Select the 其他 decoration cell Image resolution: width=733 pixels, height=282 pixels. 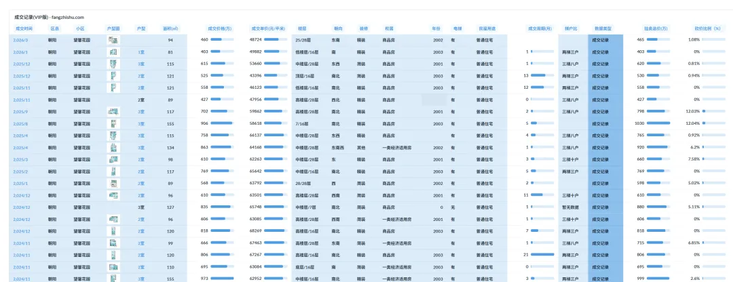point(360,148)
